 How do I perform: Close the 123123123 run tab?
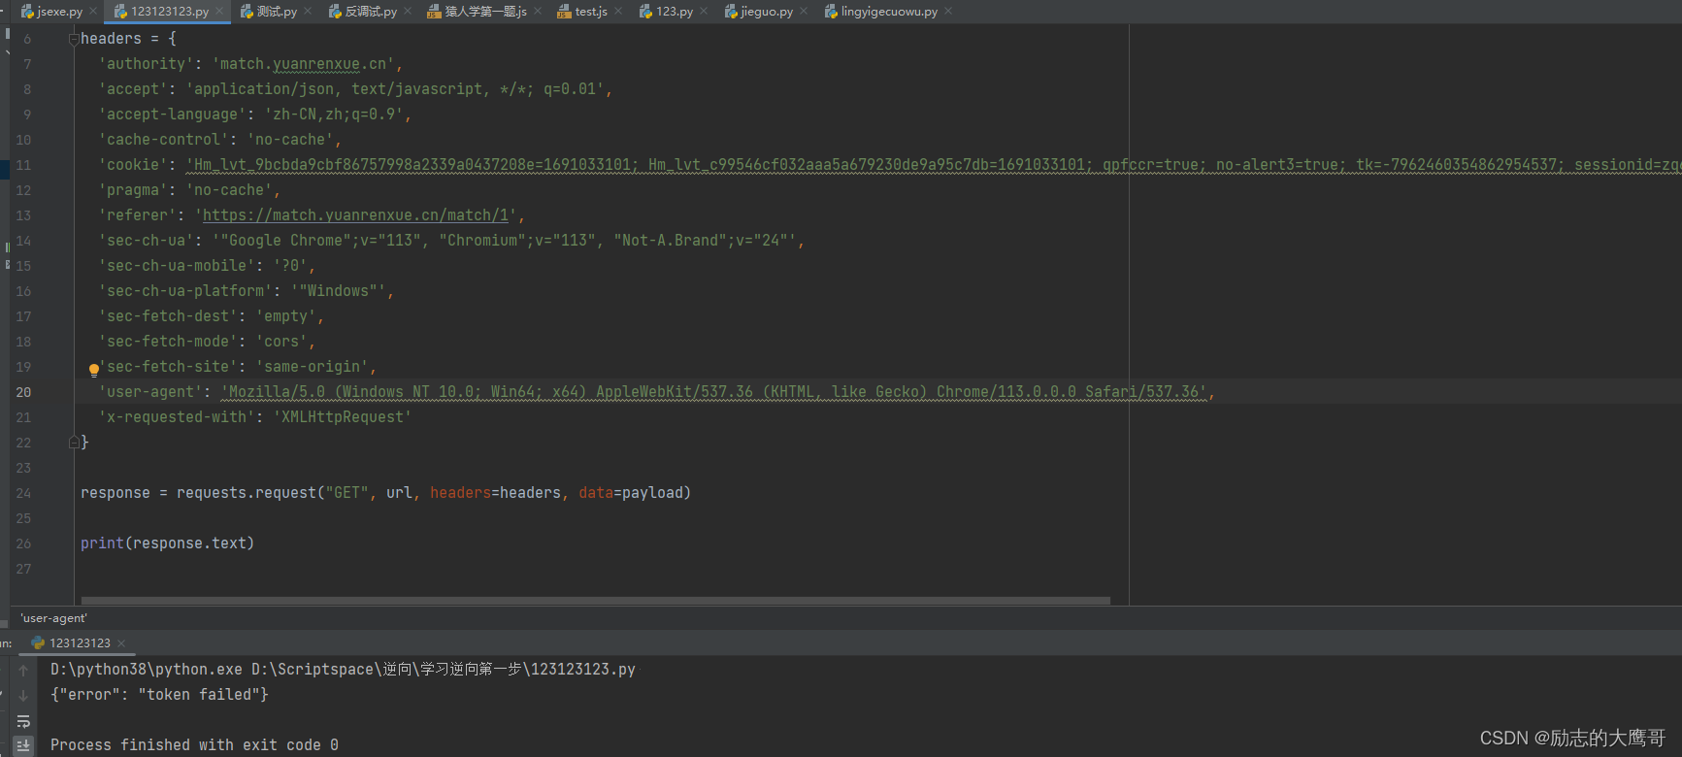point(121,643)
